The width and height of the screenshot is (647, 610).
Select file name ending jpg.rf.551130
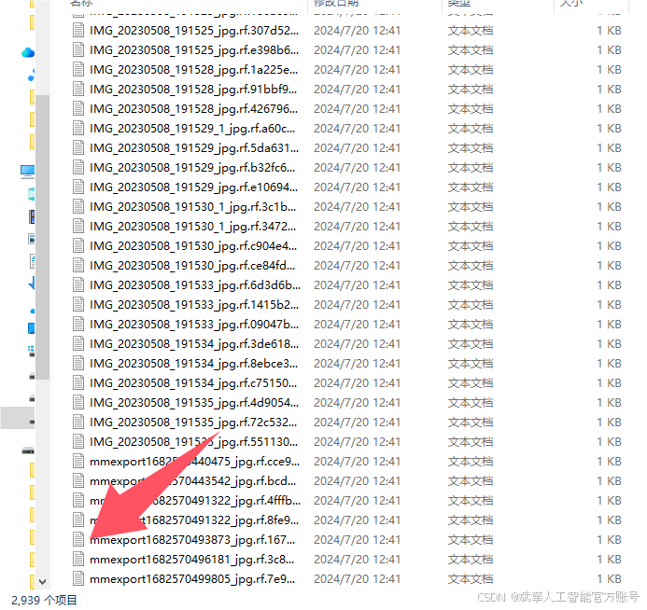[193, 442]
